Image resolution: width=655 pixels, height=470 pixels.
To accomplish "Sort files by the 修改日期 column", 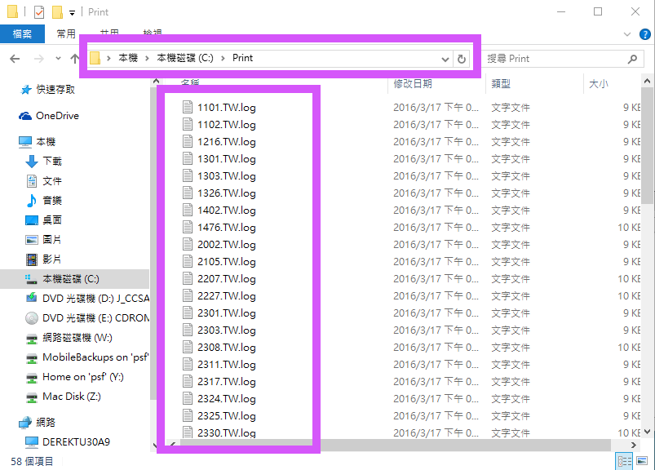I will click(x=413, y=83).
